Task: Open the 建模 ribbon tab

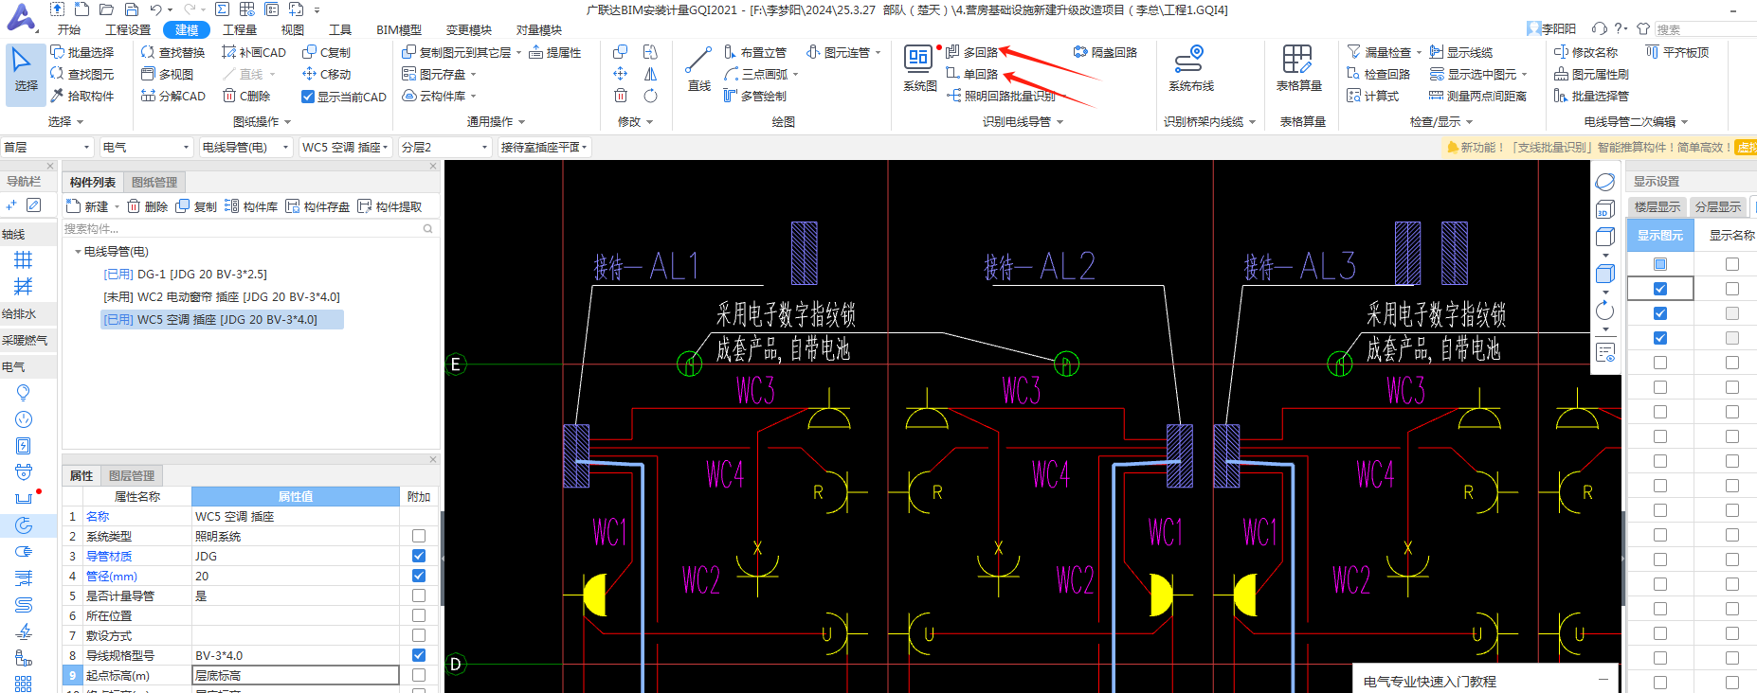Action: (187, 30)
